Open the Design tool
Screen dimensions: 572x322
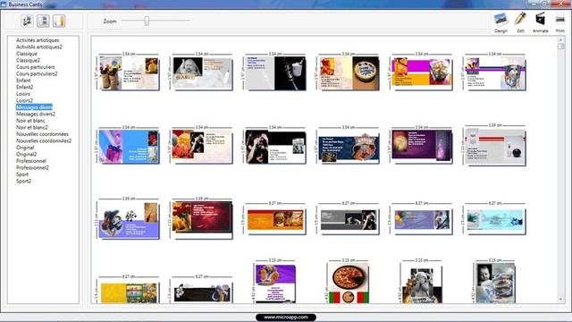[x=500, y=22]
